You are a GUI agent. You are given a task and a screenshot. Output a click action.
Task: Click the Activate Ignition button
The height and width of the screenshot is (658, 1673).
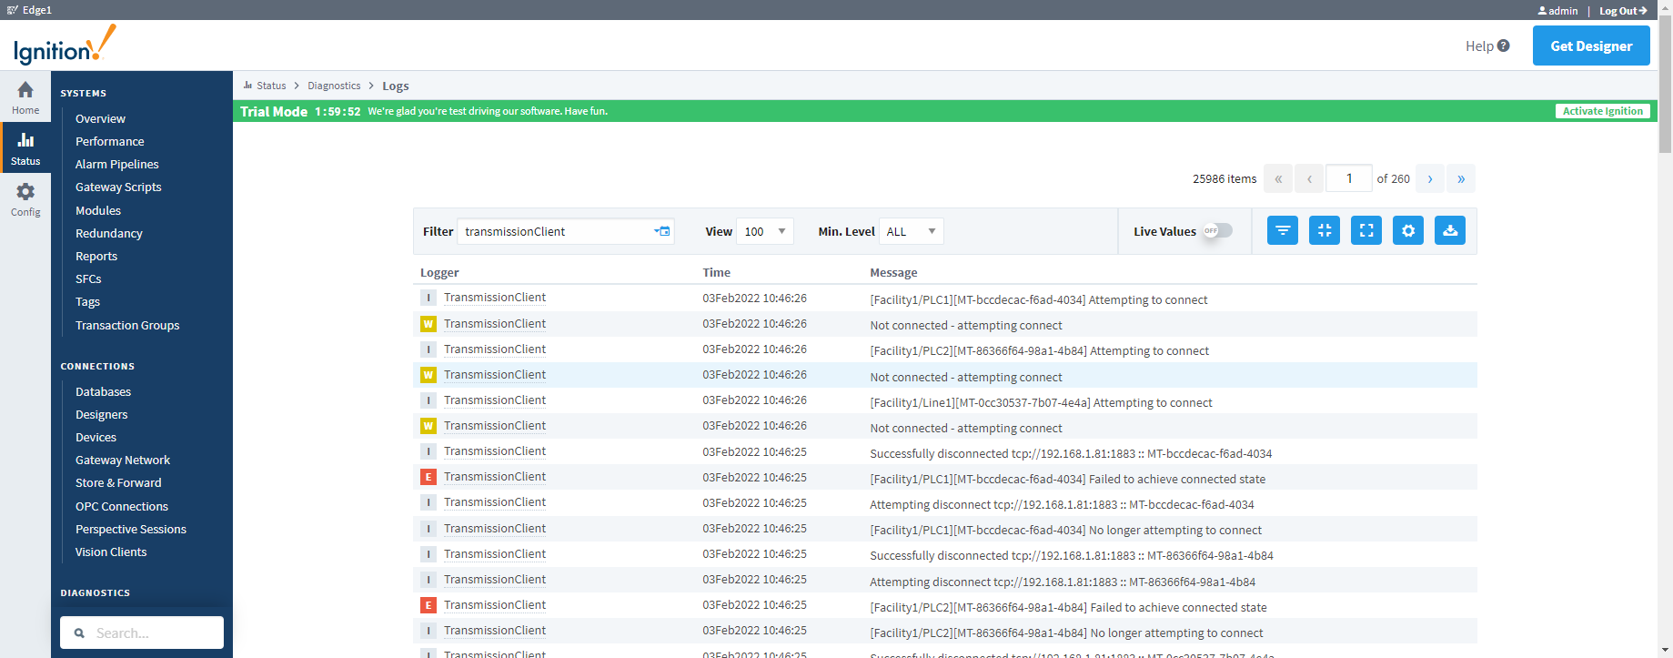1603,111
